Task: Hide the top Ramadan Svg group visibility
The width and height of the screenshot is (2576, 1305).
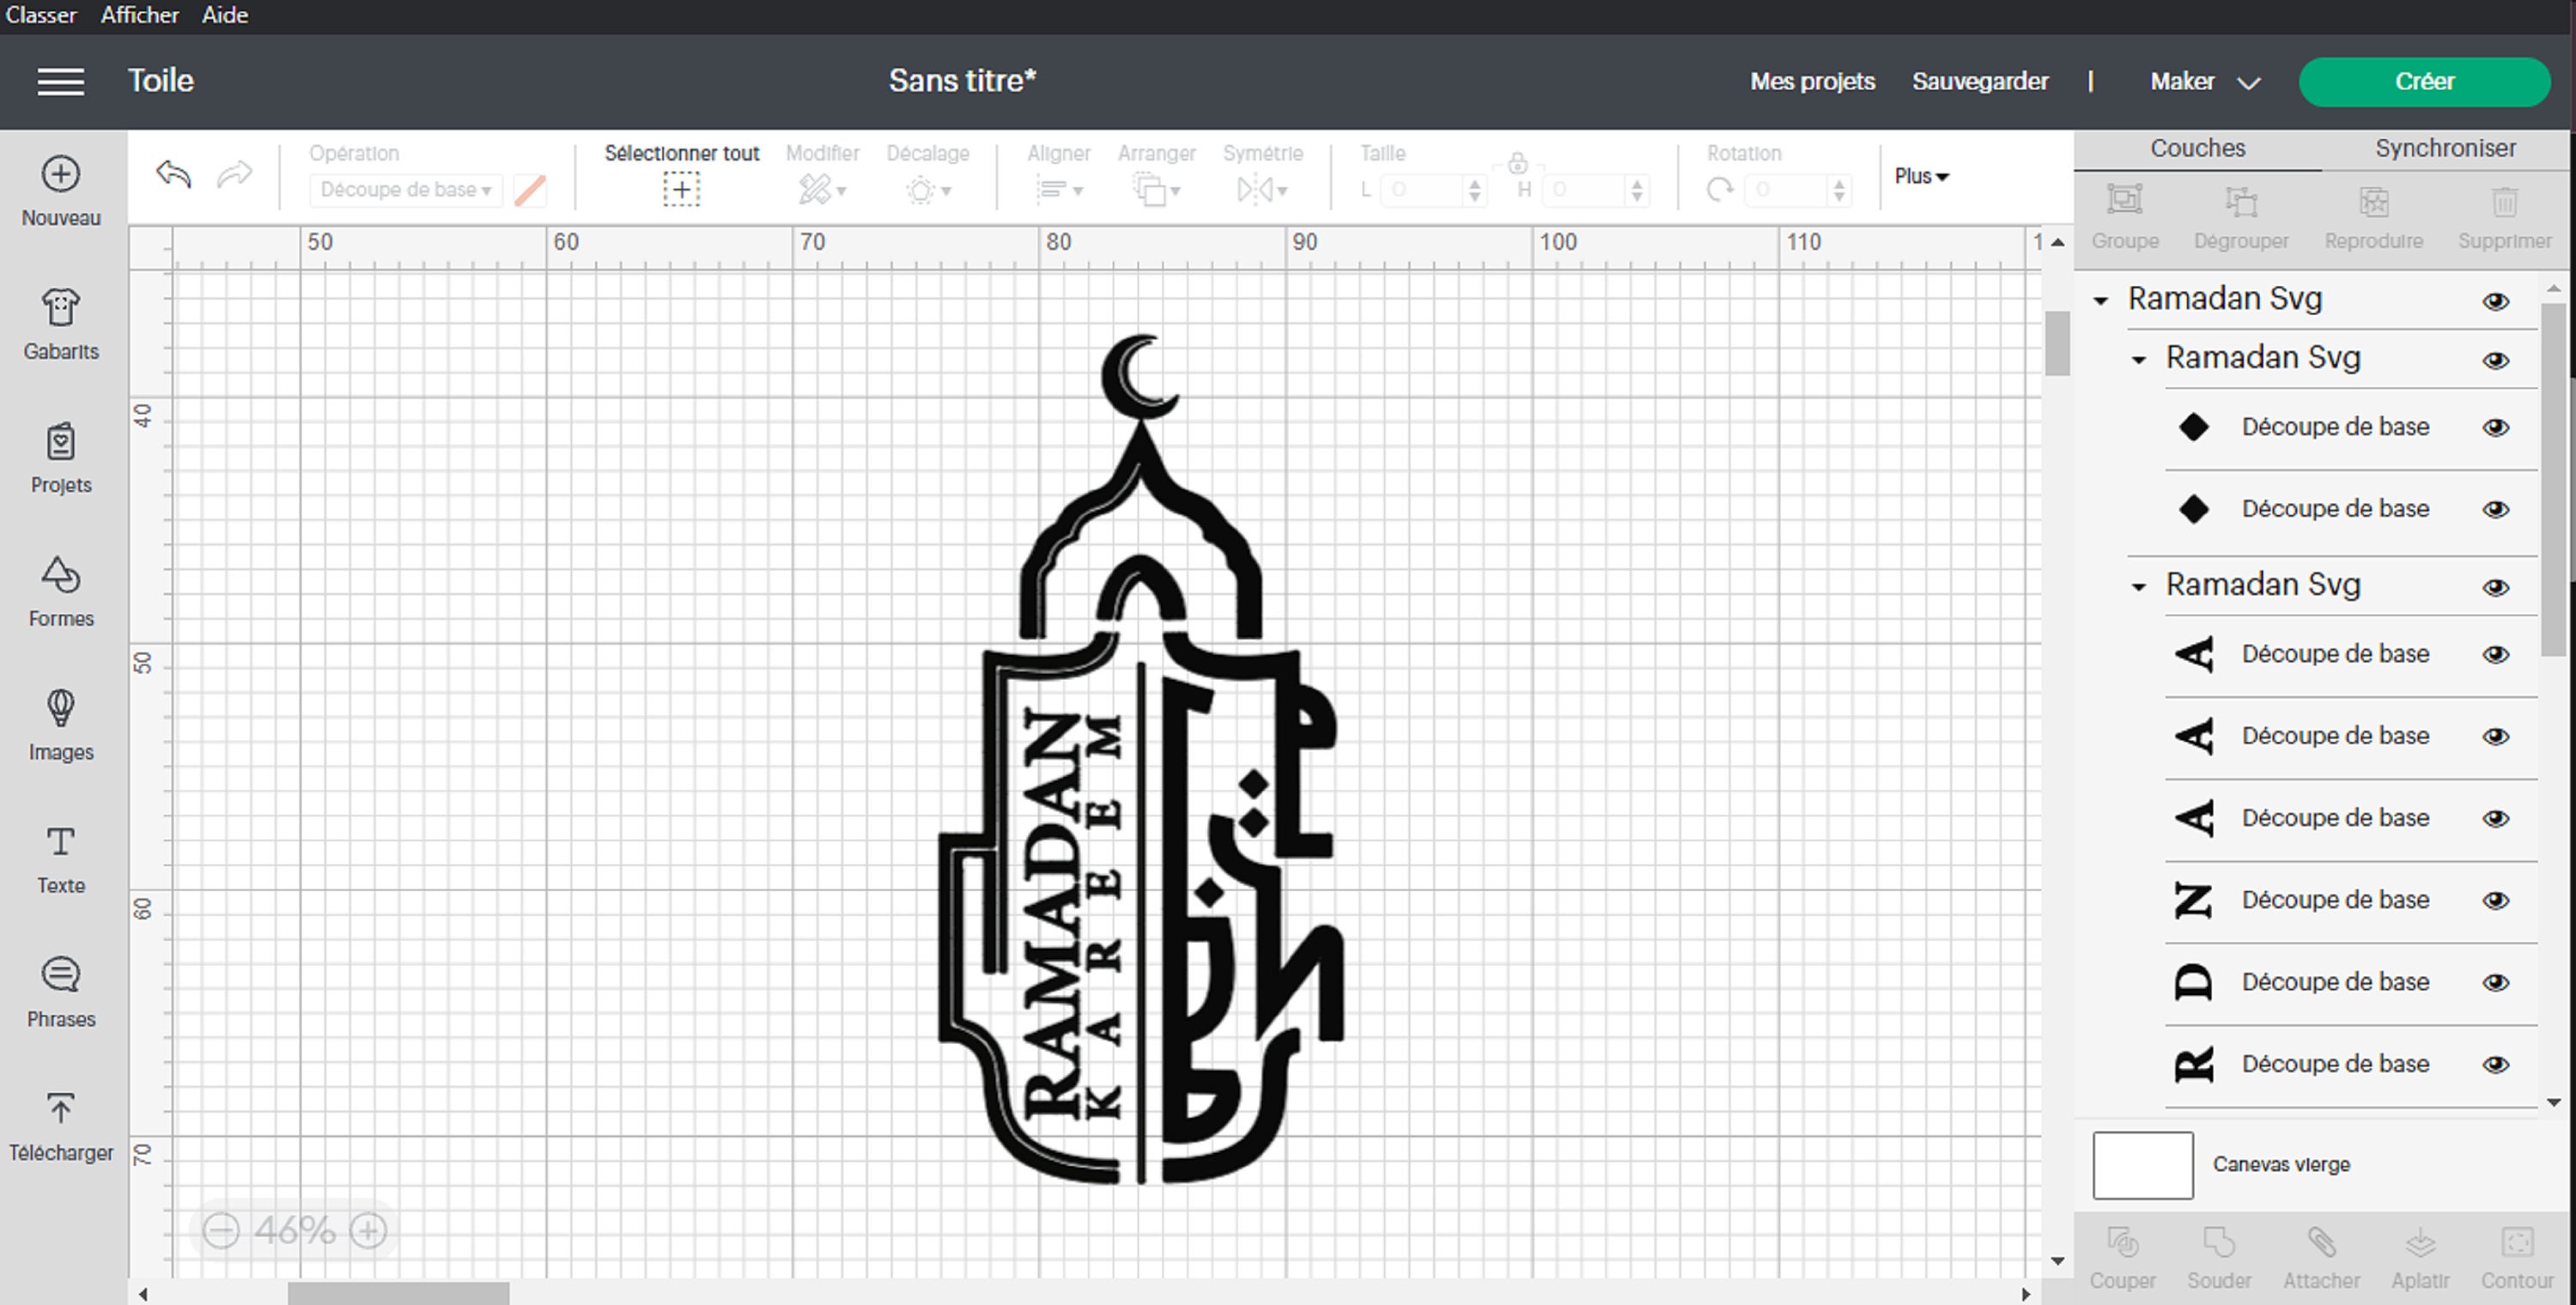Action: click(x=2496, y=301)
